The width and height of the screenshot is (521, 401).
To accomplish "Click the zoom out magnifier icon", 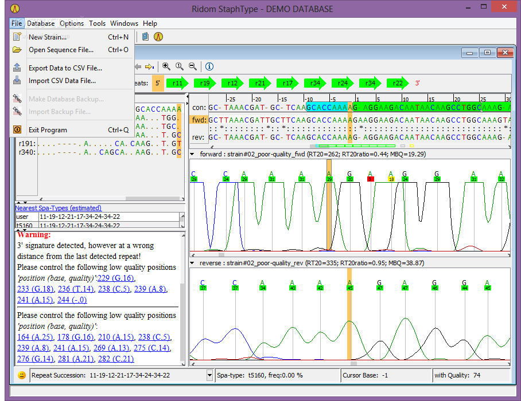I will (193, 66).
